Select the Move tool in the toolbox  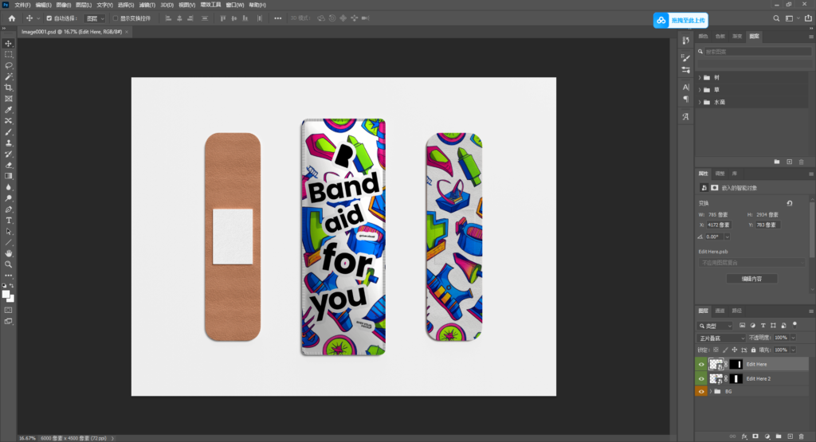pos(8,44)
